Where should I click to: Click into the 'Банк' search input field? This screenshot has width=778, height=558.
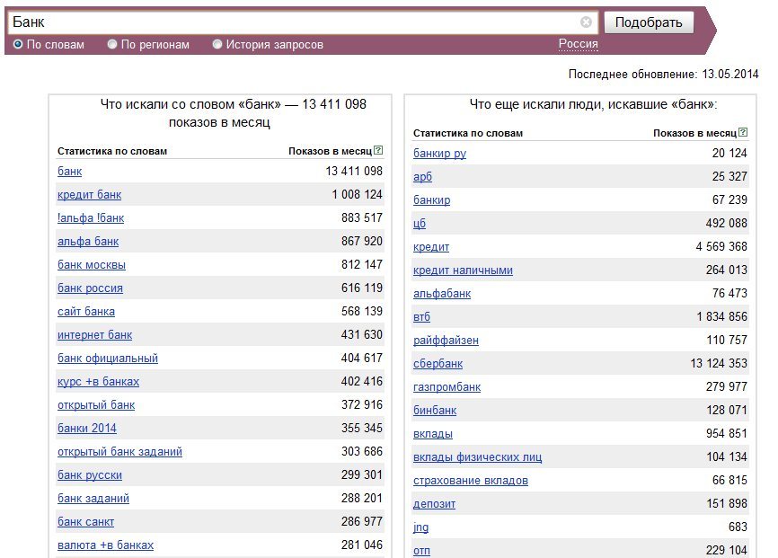pyautogui.click(x=296, y=22)
